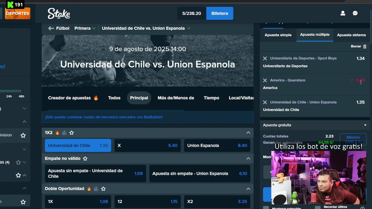The height and width of the screenshot is (209, 372).
Task: Open the Primera league dropdown
Action: pos(85,28)
